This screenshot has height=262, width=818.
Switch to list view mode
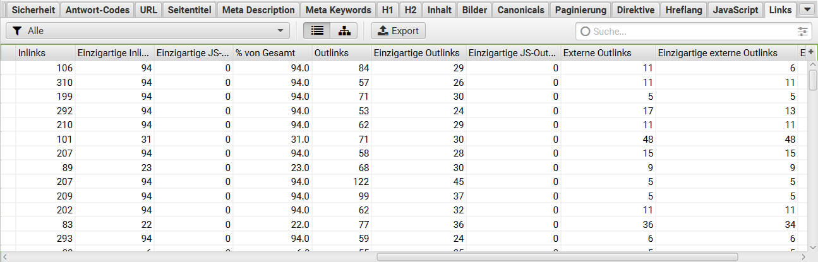click(x=317, y=30)
